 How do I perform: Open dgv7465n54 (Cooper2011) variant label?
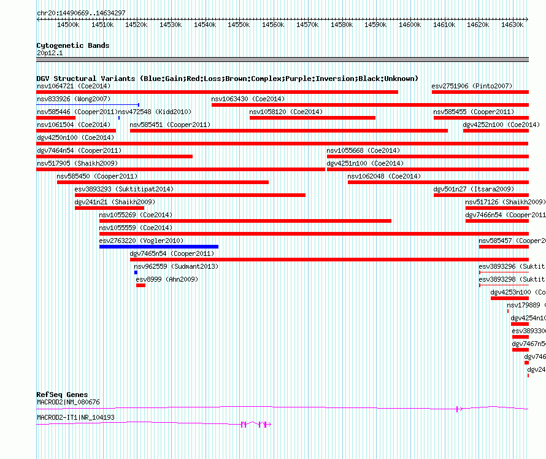coord(172,253)
